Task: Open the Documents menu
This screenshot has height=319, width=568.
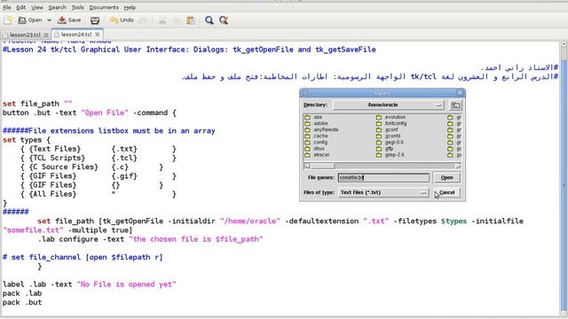Action: click(104, 7)
